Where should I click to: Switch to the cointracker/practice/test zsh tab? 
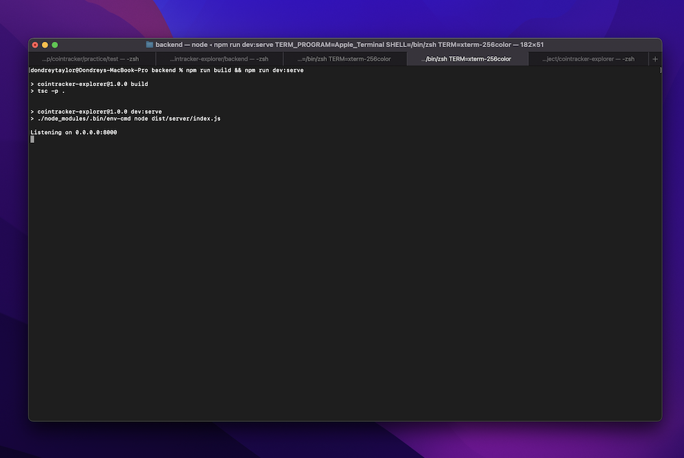[x=91, y=59]
